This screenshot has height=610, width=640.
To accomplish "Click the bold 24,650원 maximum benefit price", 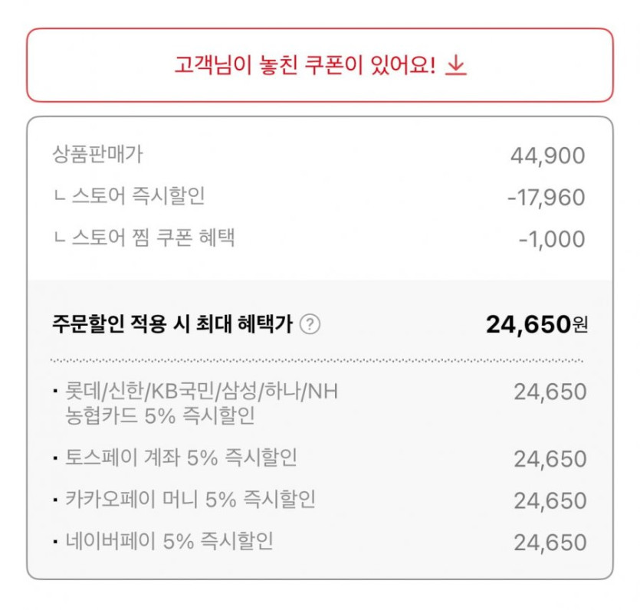I will (x=537, y=325).
